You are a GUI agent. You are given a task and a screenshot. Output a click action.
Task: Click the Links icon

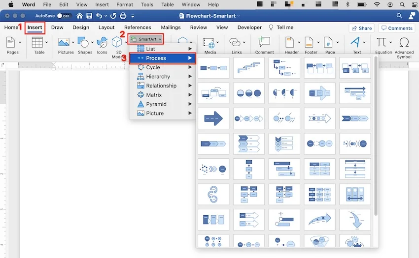tap(235, 42)
